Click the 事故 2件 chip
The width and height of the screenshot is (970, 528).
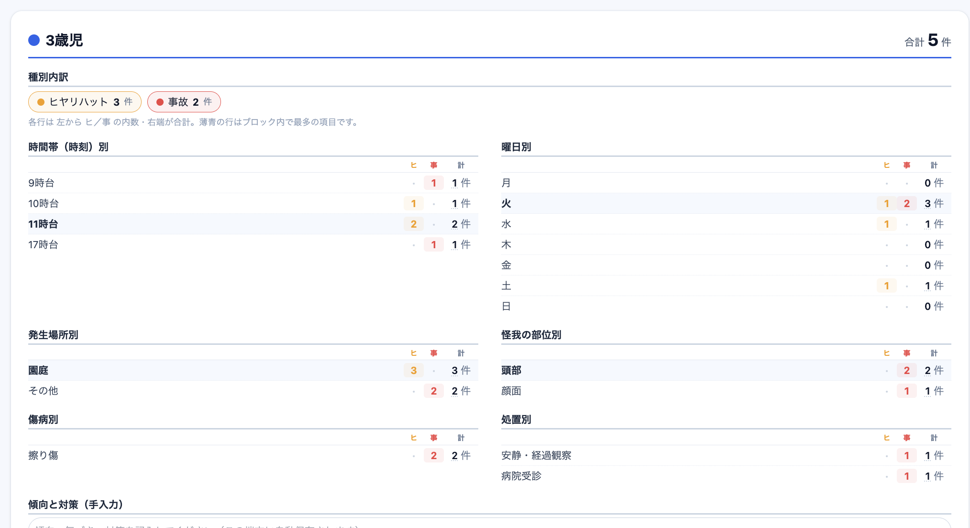click(x=184, y=102)
